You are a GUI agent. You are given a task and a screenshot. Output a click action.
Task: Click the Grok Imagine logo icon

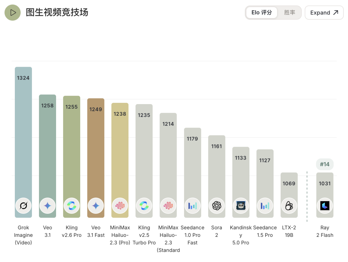(x=23, y=206)
